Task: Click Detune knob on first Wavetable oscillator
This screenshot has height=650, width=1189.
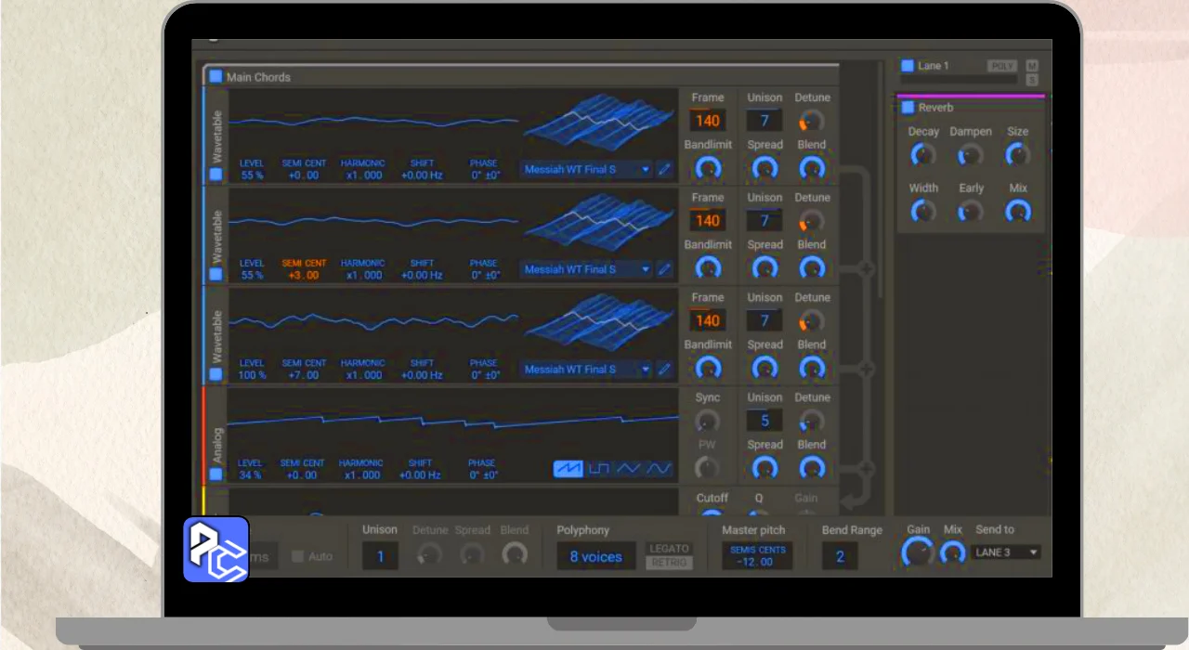Action: pos(812,120)
